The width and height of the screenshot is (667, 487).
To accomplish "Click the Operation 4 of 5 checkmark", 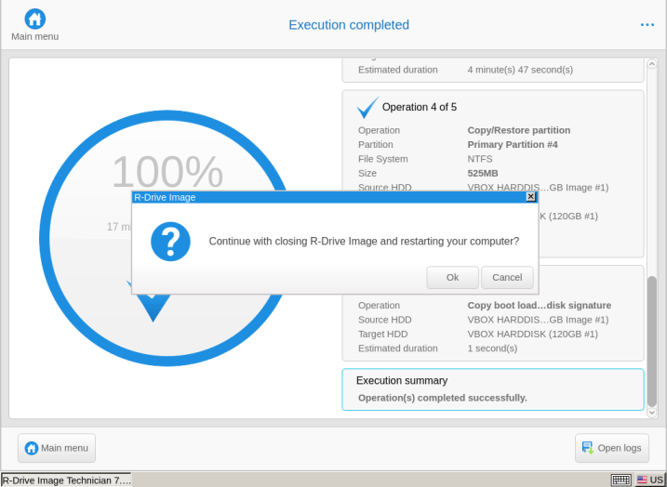I will click(367, 107).
